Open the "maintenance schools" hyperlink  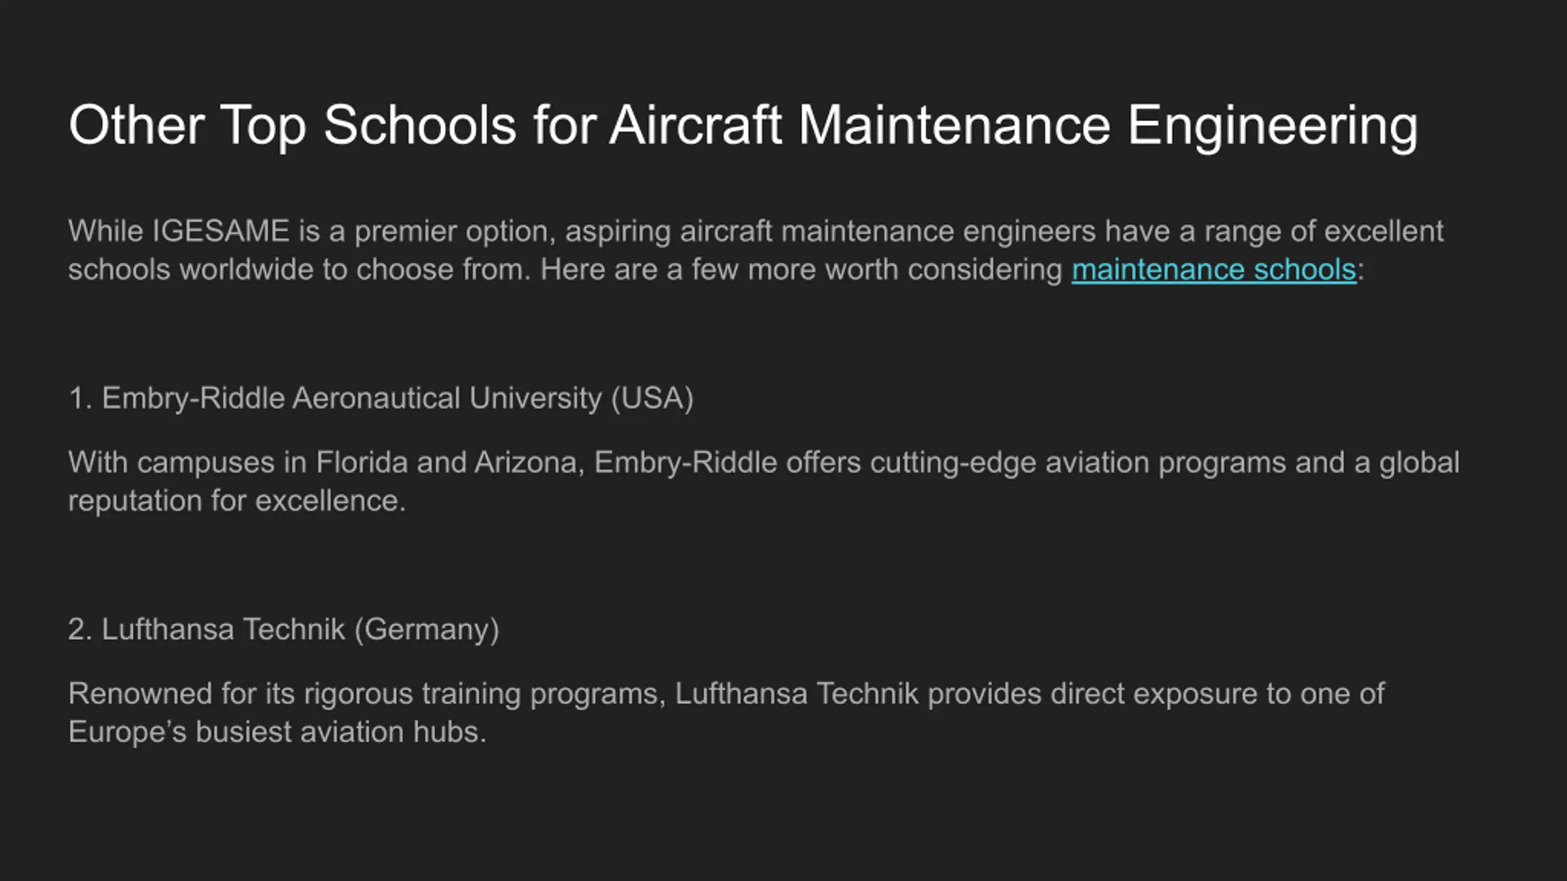(1214, 269)
